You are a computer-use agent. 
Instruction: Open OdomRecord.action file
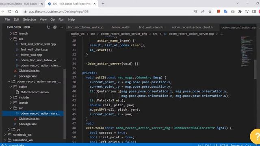[x=35, y=92]
